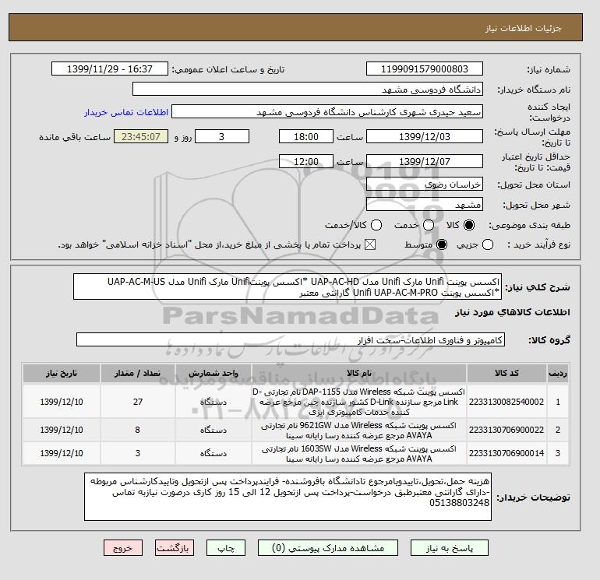Click the بازگشت back button

coord(174,548)
